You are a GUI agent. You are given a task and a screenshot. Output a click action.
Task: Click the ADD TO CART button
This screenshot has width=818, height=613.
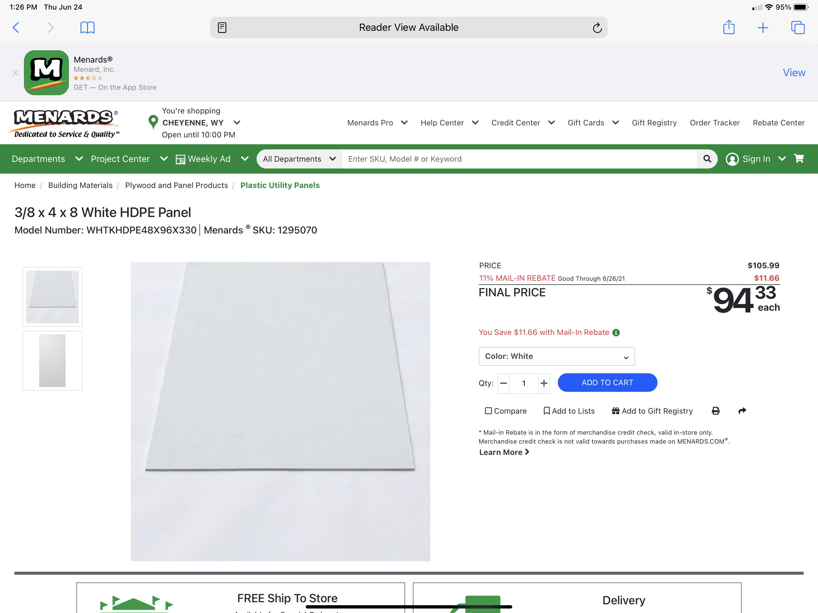[607, 382]
